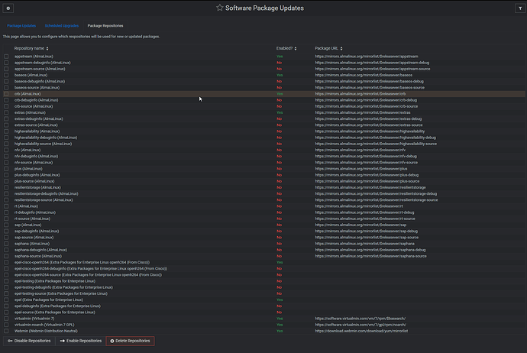Select Package Repositories tab
This screenshot has height=353, width=527.
[x=105, y=25]
